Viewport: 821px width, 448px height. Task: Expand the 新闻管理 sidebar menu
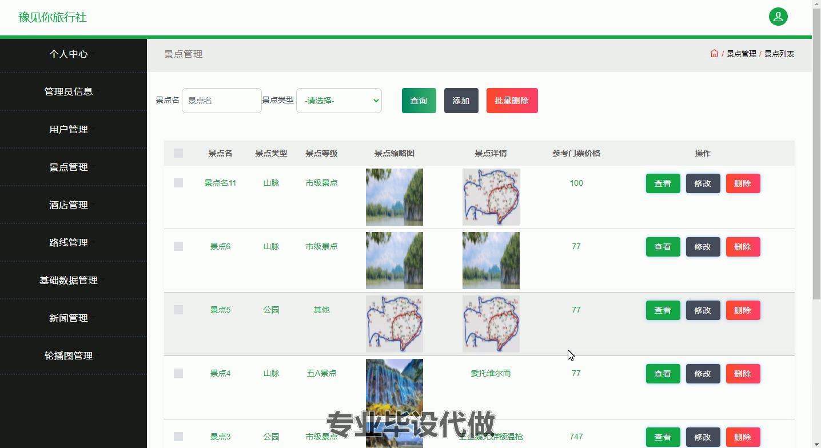73,318
